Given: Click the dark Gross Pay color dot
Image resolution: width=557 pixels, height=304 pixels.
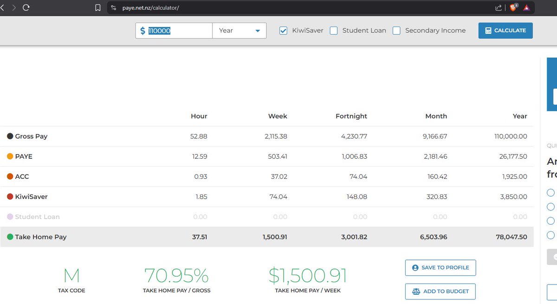Looking at the screenshot, I should coord(10,136).
